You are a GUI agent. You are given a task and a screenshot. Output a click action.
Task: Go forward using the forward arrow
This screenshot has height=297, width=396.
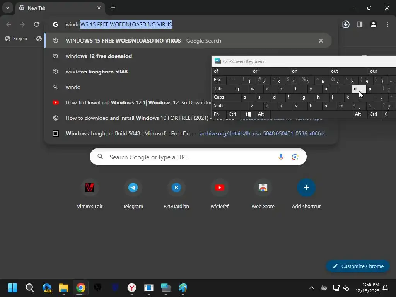point(22,24)
